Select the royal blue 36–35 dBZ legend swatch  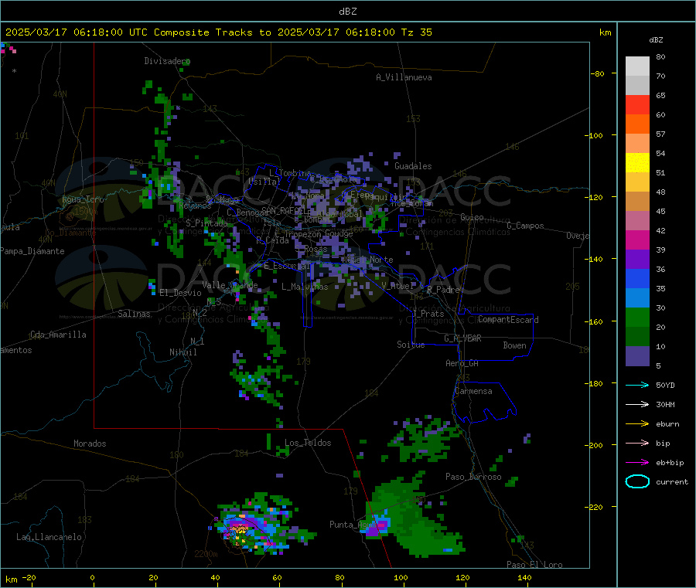point(637,278)
